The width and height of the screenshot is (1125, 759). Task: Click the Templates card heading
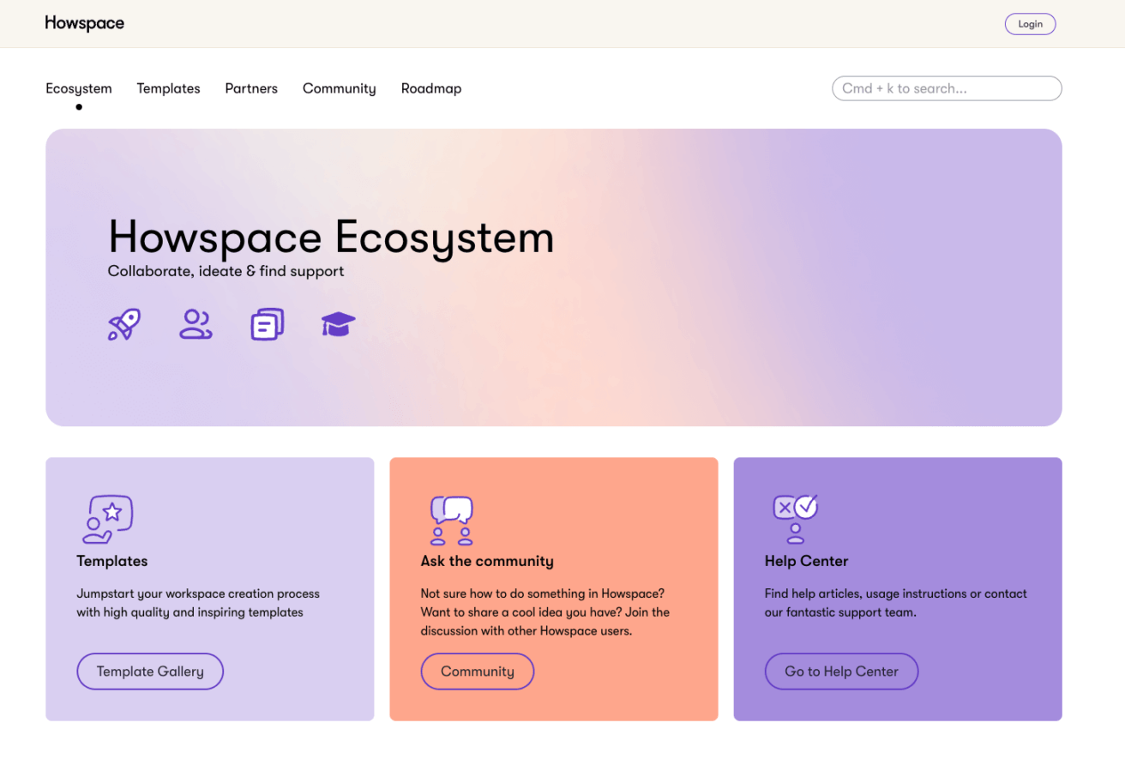point(112,561)
